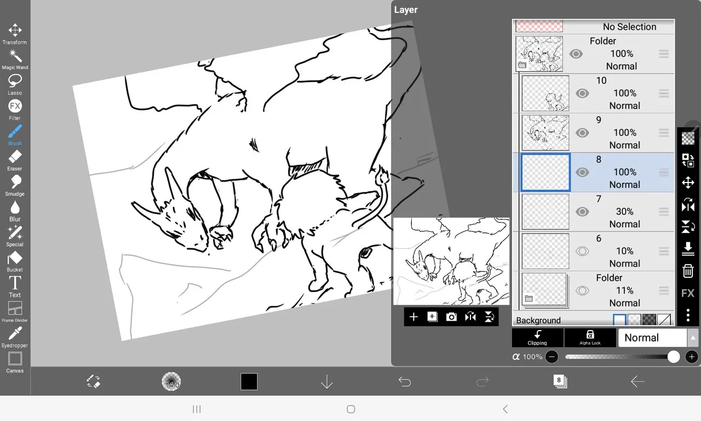Choose the white background option
Viewport: 701px width, 421px height.
pyautogui.click(x=619, y=320)
